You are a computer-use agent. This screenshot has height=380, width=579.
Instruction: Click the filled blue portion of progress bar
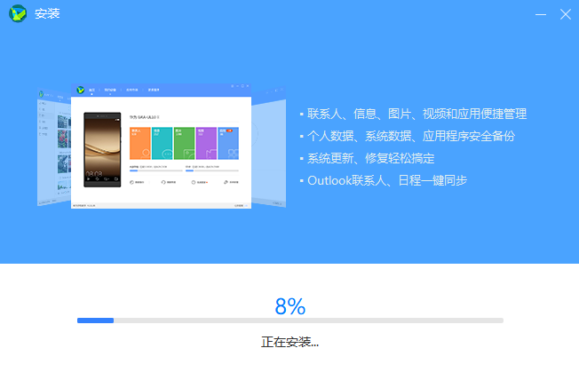[x=95, y=320]
